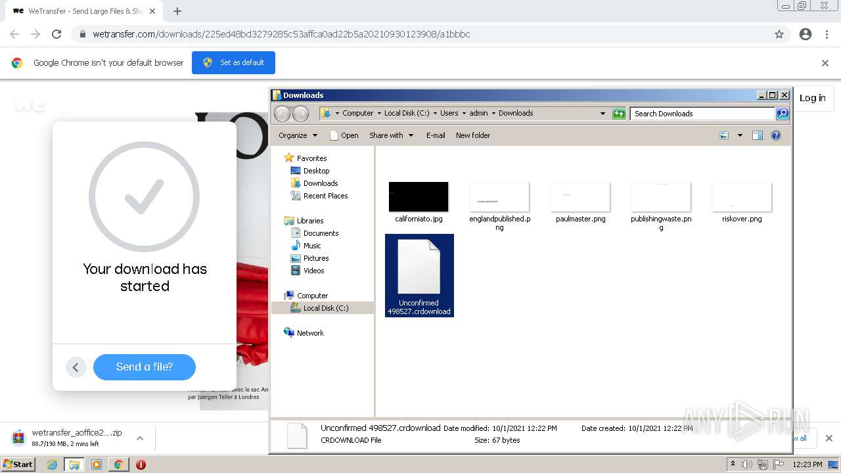Open the Chrome profile avatar icon
The image size is (841, 473).
click(806, 34)
